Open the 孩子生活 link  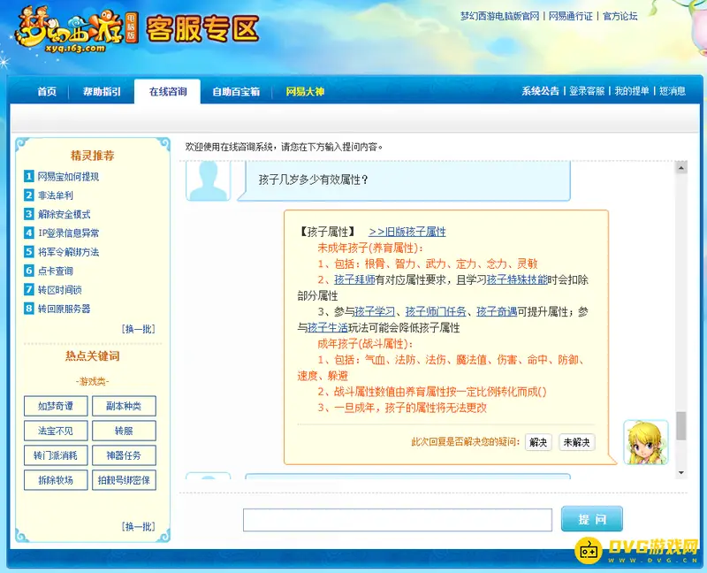327,327
